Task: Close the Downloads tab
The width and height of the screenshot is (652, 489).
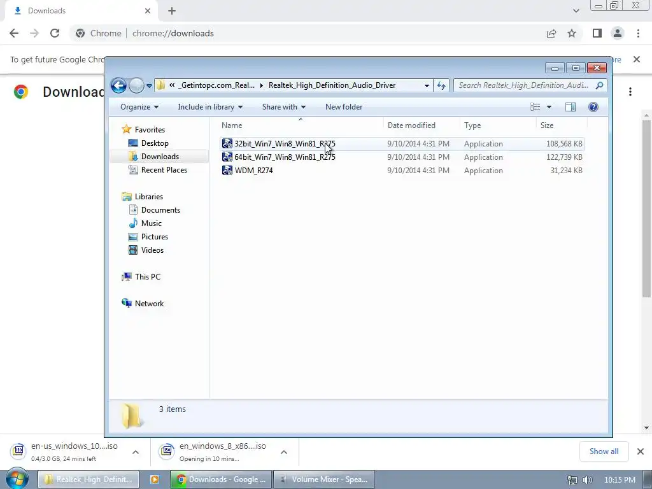Action: coord(148,11)
